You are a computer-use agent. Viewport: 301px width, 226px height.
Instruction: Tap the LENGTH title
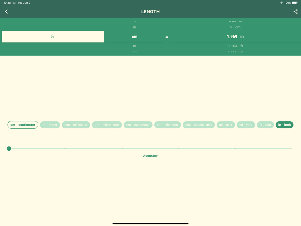point(150,11)
